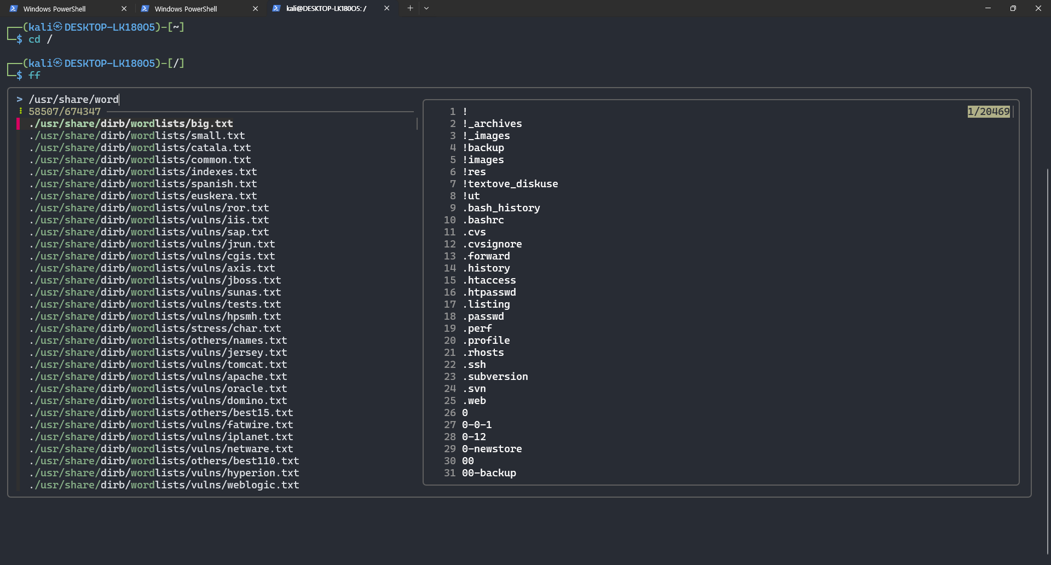Expand the new tab profile dropdown chevron

(426, 8)
